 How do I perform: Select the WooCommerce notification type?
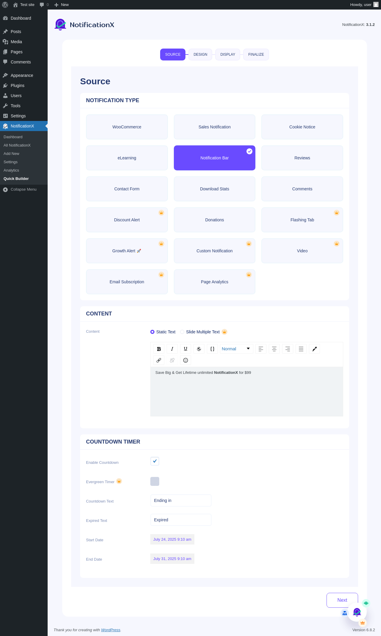127,127
